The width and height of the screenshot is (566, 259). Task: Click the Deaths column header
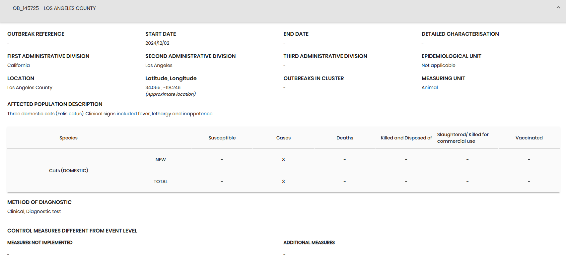(x=345, y=138)
